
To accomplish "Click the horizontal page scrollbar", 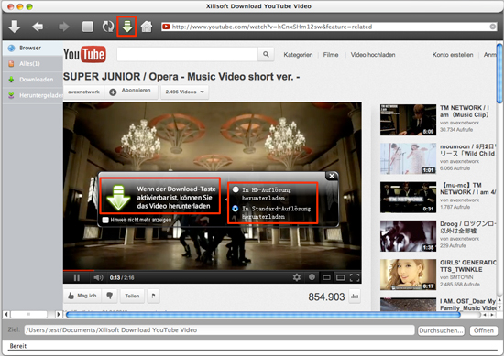I will click(x=263, y=315).
